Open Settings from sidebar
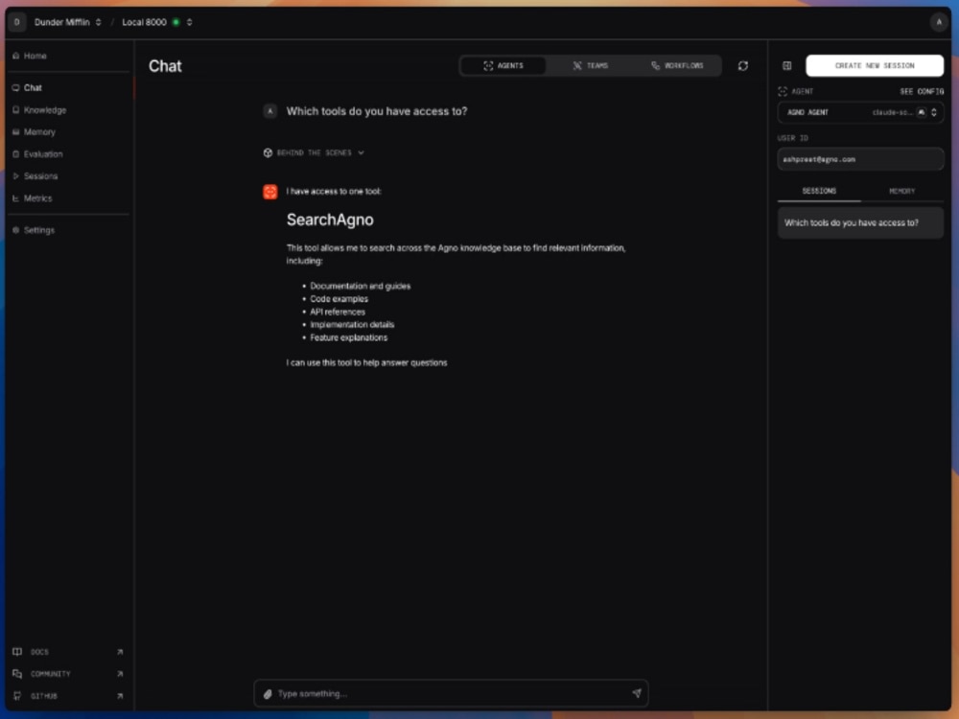 [38, 230]
